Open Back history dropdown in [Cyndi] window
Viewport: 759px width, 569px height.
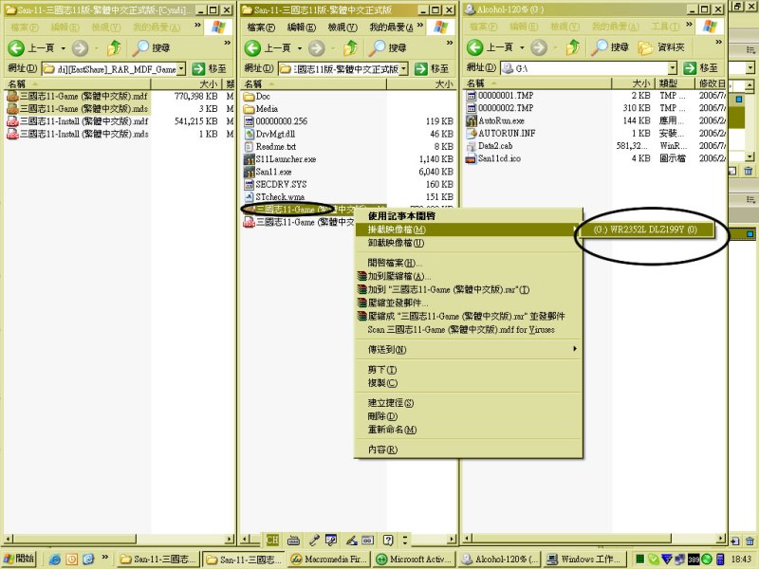click(63, 48)
